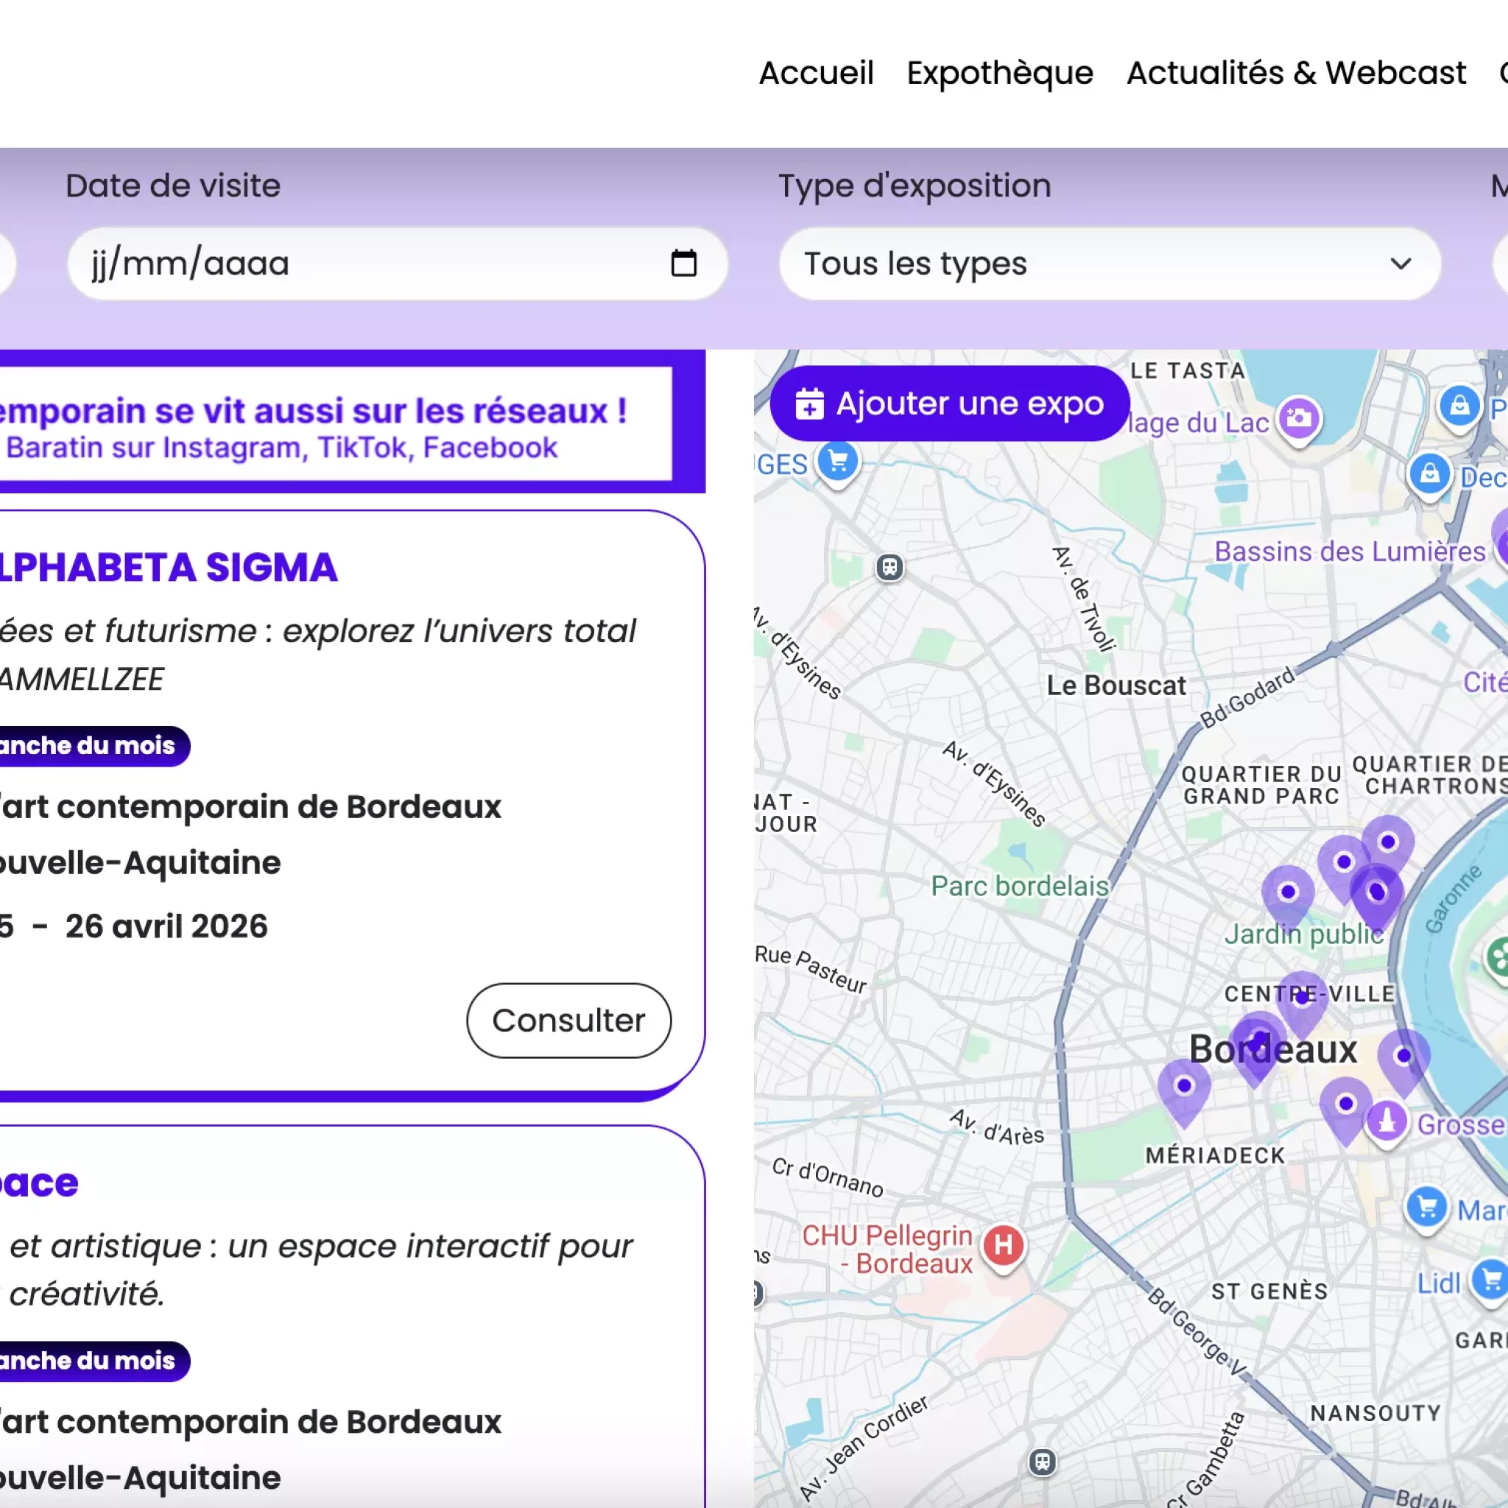
Task: Go to the Expothèque page
Action: tap(999, 73)
